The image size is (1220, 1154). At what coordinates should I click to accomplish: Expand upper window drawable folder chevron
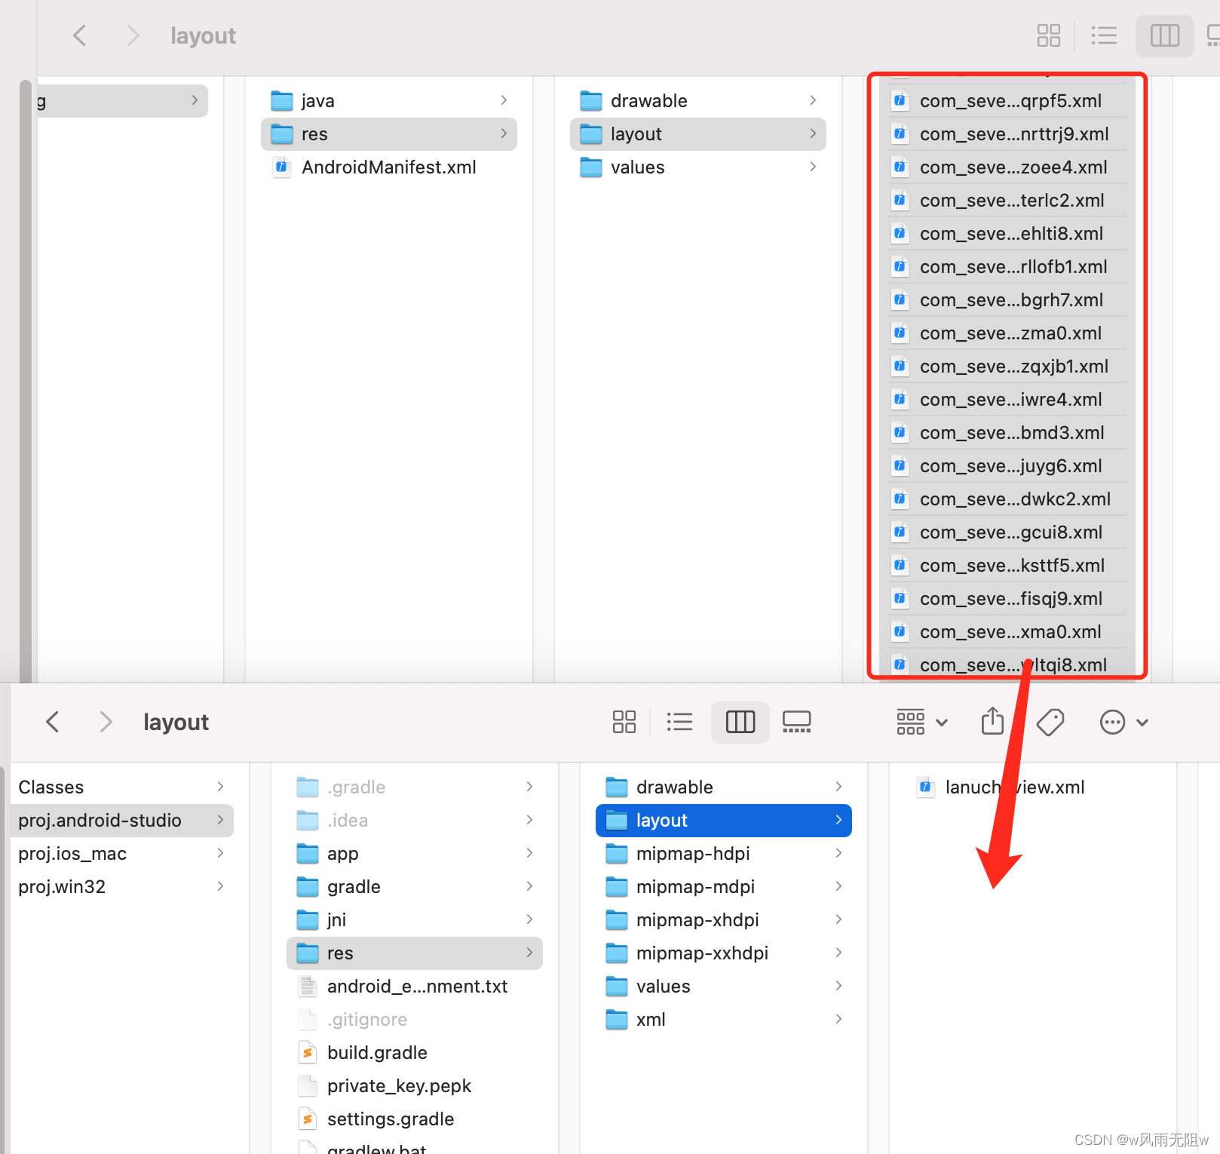pos(813,100)
